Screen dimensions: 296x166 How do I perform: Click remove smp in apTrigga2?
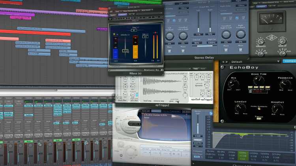(x=159, y=101)
